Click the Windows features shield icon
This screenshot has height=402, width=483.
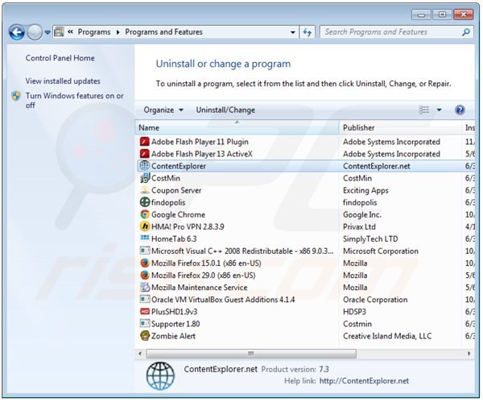point(16,96)
